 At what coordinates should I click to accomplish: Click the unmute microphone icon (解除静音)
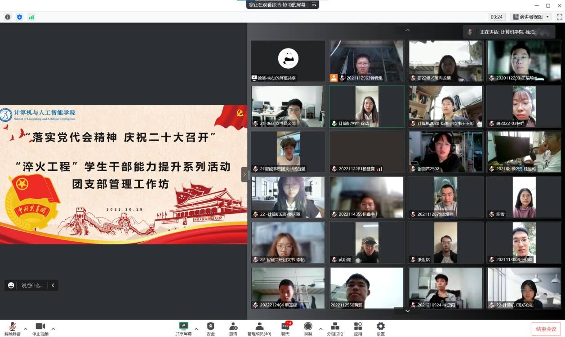[13, 326]
